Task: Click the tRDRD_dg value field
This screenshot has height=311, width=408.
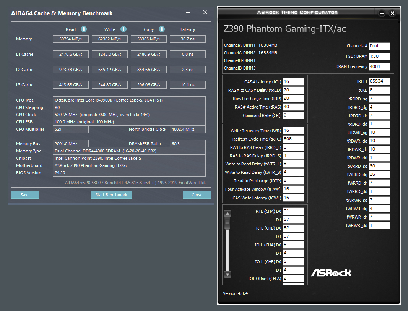Action: click(x=379, y=107)
